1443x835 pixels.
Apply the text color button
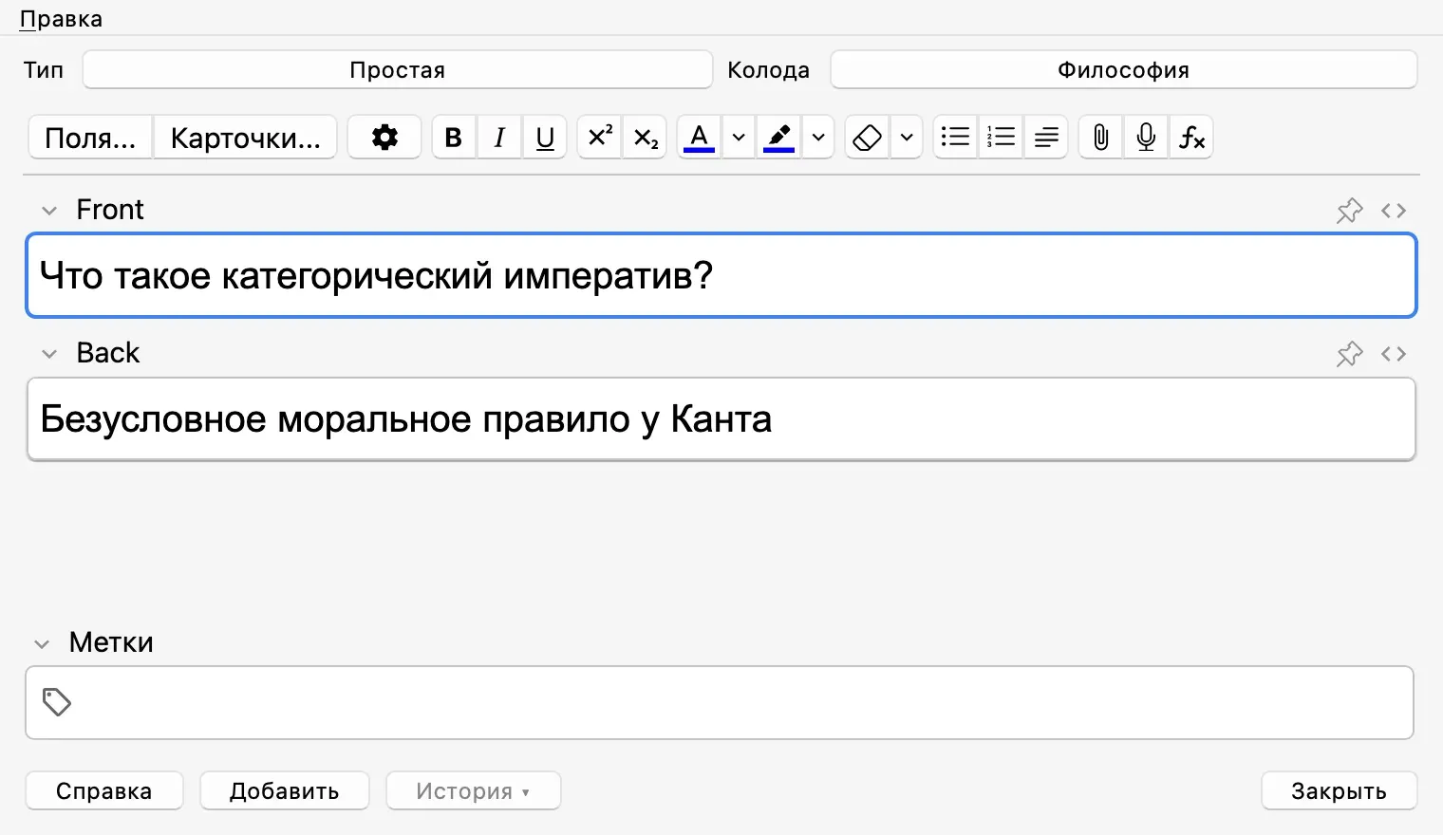pos(700,138)
